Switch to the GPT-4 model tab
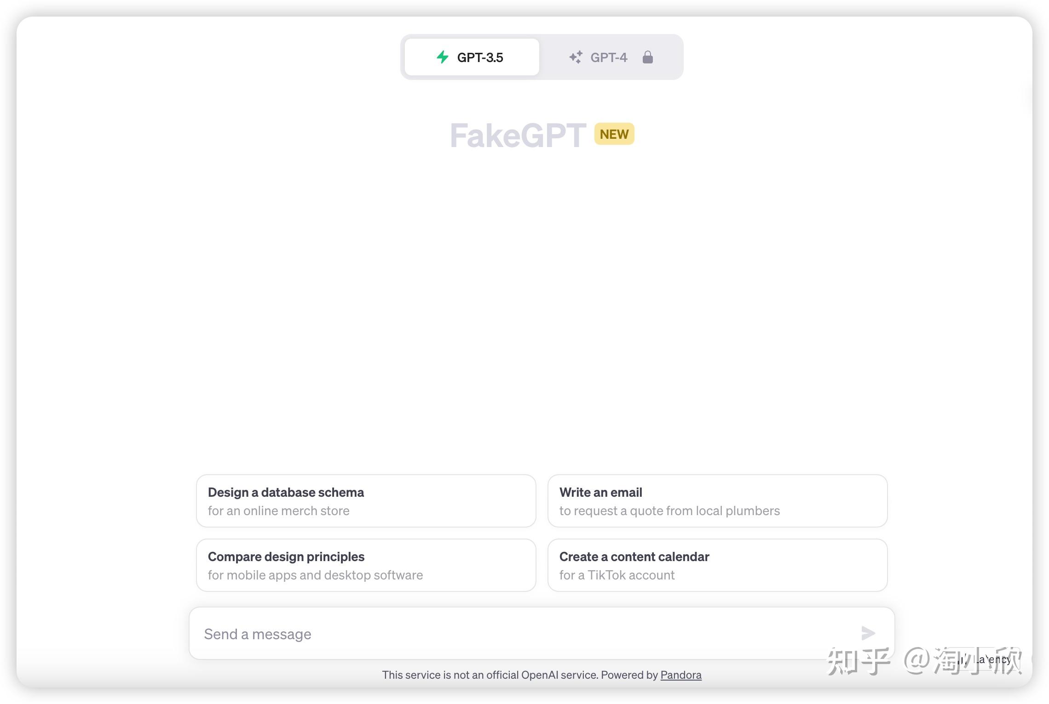Image resolution: width=1049 pixels, height=704 pixels. [610, 57]
